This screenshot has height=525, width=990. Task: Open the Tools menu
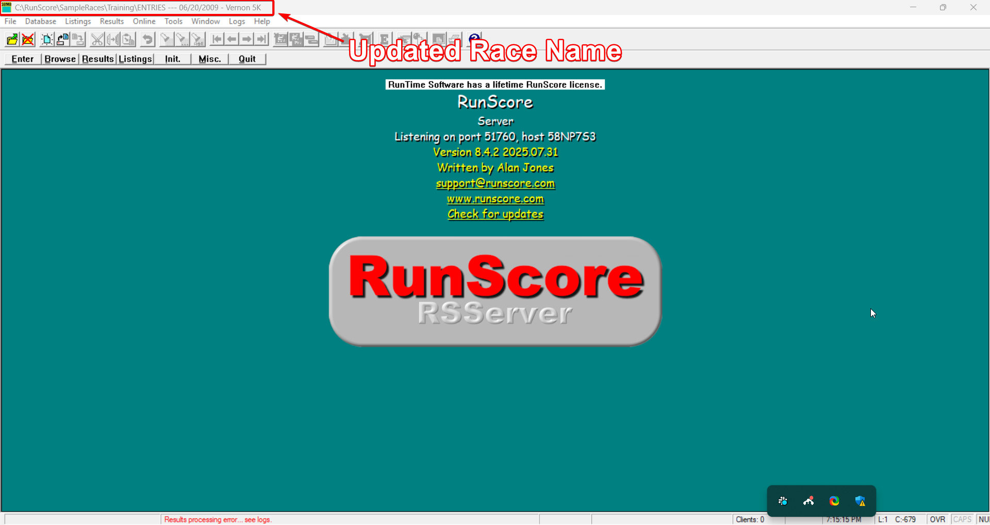click(173, 21)
